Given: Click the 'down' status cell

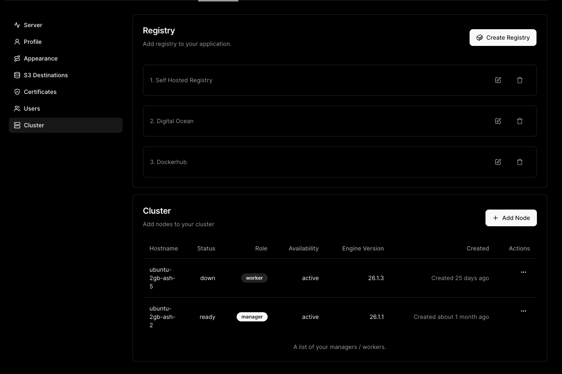Looking at the screenshot, I should tap(208, 278).
